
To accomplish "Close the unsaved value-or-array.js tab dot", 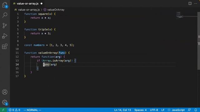I will pos(42,3).
